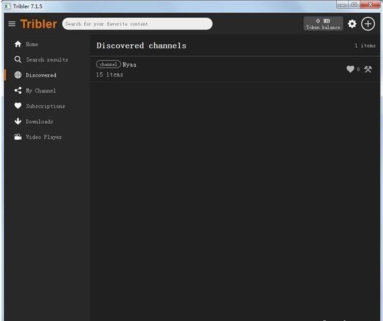Click the My Channel share icon
The width and height of the screenshot is (383, 321).
point(18,91)
